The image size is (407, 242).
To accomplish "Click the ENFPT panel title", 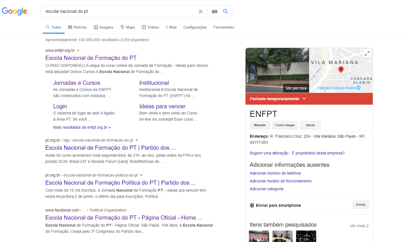I will tap(263, 114).
